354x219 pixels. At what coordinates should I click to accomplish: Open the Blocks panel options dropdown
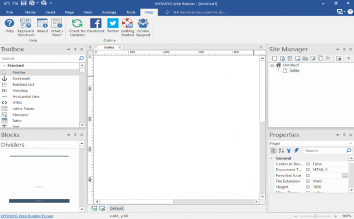click(69, 135)
